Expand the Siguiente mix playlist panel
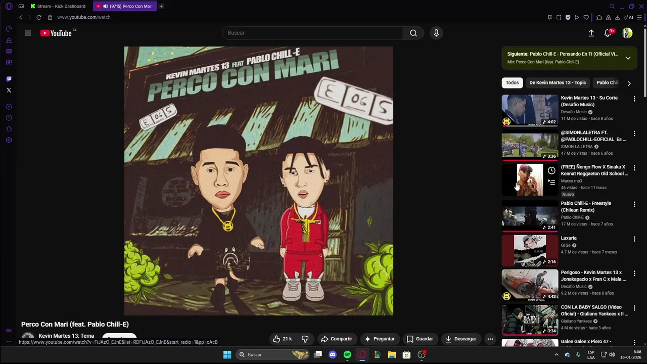Screen dimensions: 647x364 coord(628,58)
